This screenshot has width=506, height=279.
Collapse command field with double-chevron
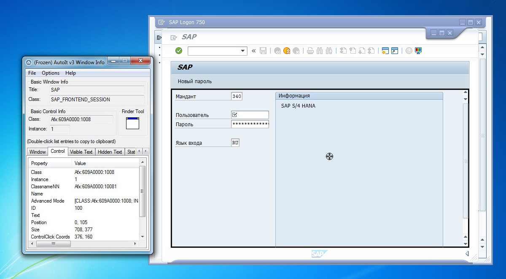pyautogui.click(x=253, y=51)
